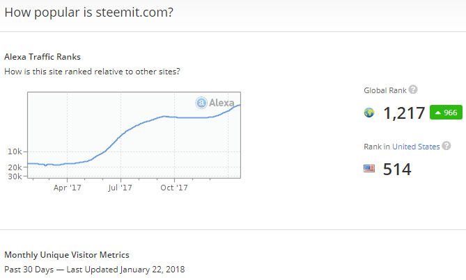Click the Alexa logo watermark in the chart
This screenshot has width=466, height=280.
216,103
